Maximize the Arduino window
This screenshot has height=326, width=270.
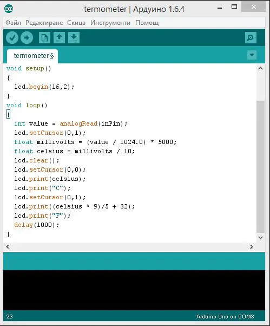pos(234,7)
